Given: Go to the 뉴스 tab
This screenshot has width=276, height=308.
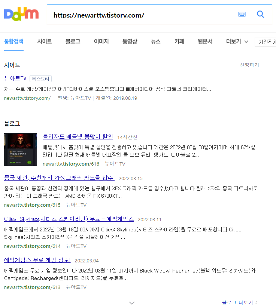Looking at the screenshot, I should coord(155,41).
